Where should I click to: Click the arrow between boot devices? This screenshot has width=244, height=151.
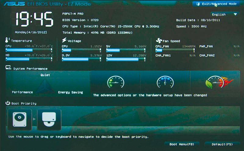click(x=34, y=119)
